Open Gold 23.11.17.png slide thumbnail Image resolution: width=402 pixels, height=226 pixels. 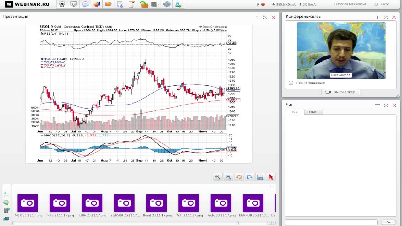(x=221, y=203)
